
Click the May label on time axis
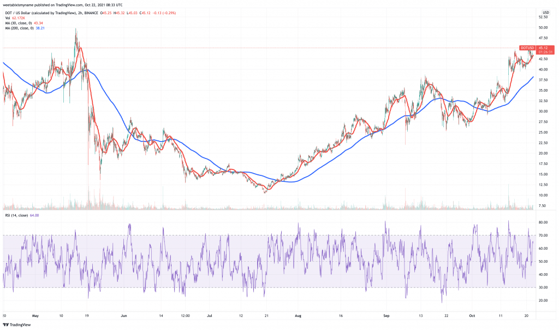35,316
